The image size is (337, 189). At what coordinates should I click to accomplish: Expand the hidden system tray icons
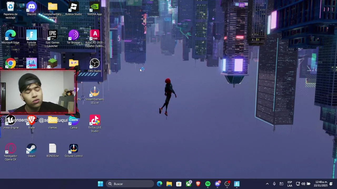(x=267, y=184)
